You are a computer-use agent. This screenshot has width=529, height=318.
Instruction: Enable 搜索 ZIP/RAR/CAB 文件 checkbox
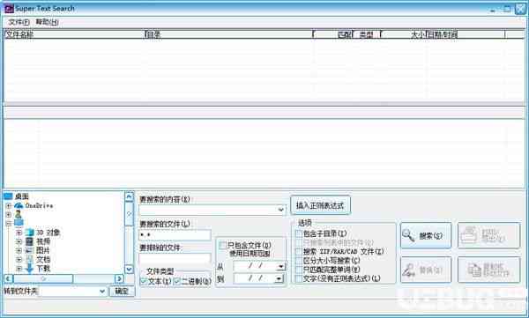[x=299, y=252]
